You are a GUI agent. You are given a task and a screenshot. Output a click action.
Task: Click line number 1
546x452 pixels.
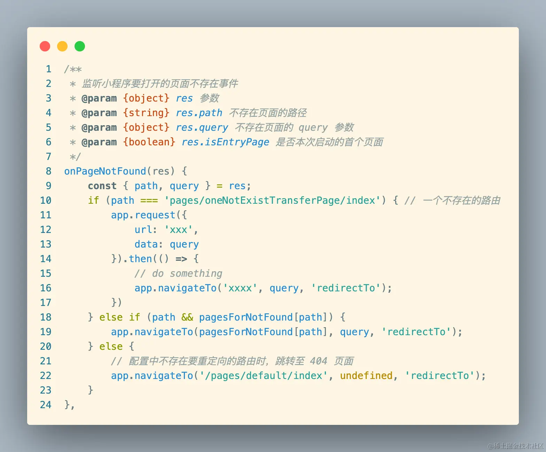[48, 69]
